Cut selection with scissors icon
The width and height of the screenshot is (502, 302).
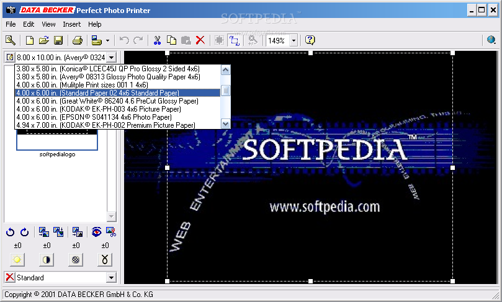[157, 40]
